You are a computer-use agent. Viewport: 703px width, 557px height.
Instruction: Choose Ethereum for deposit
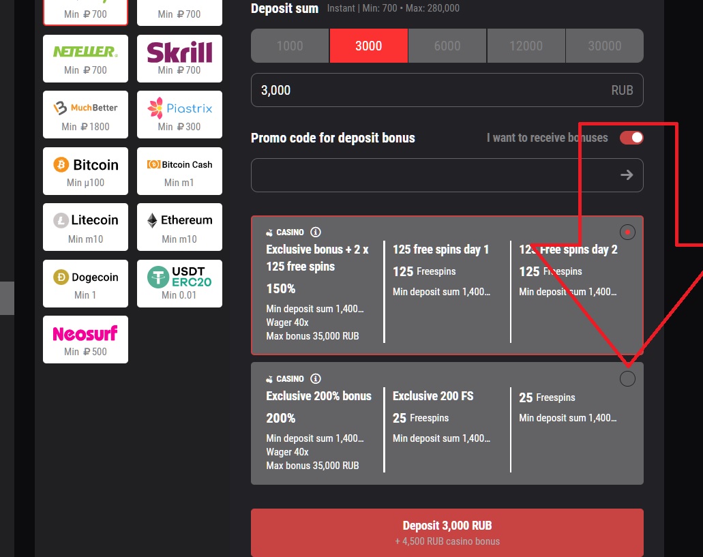point(179,227)
